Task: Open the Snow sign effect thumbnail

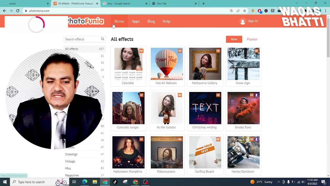Action: coord(244,66)
